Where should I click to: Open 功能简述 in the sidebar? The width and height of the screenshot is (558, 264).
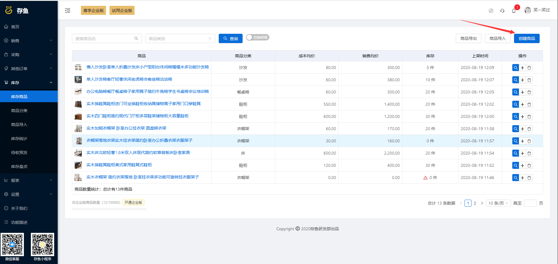click(x=29, y=222)
